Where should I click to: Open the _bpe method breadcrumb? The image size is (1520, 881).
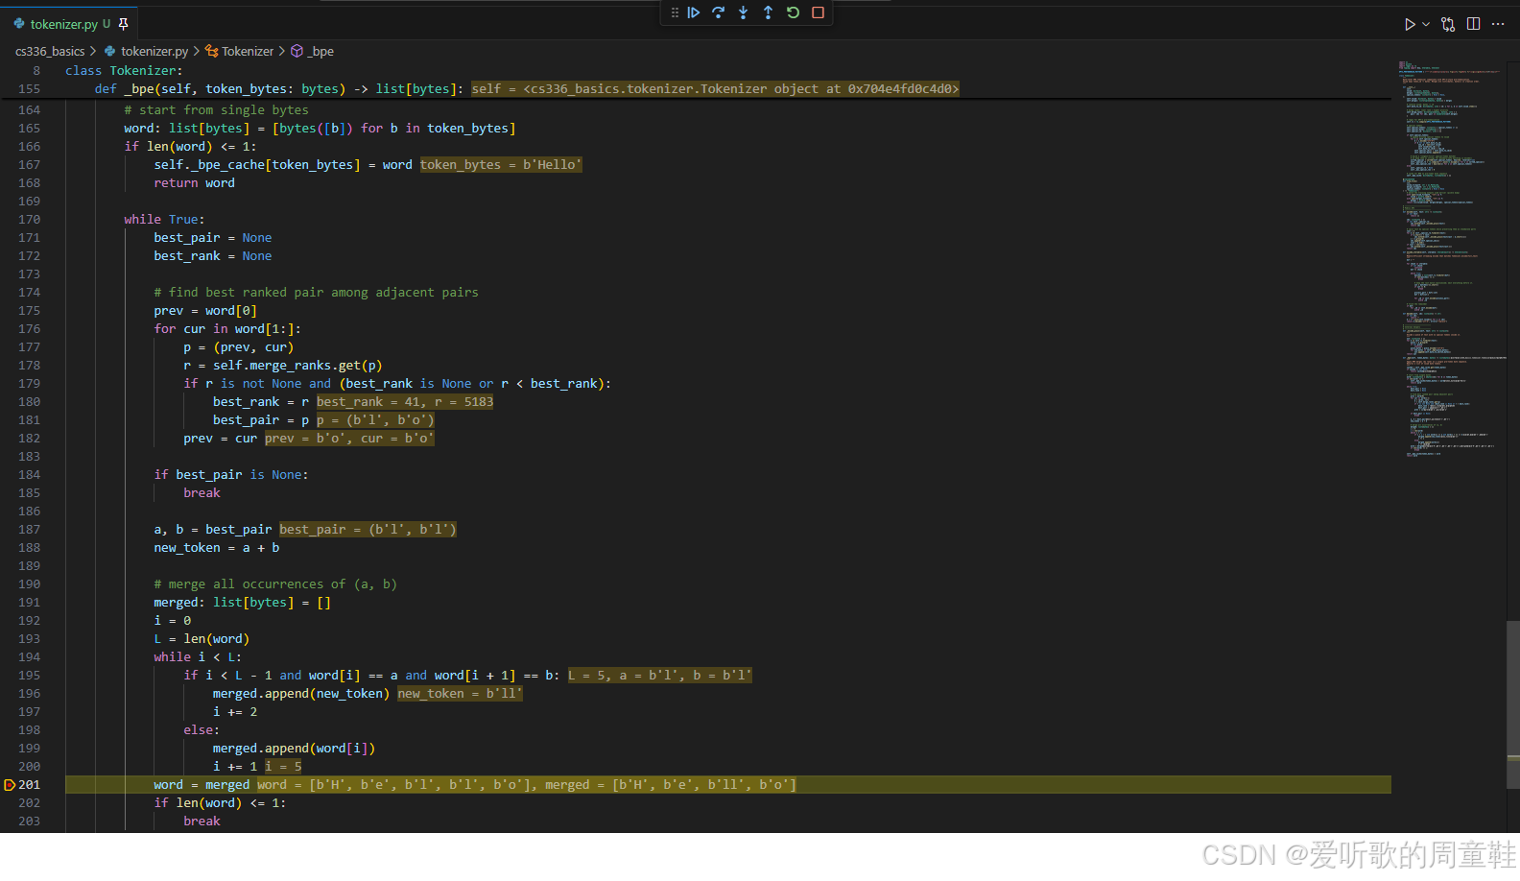(313, 51)
